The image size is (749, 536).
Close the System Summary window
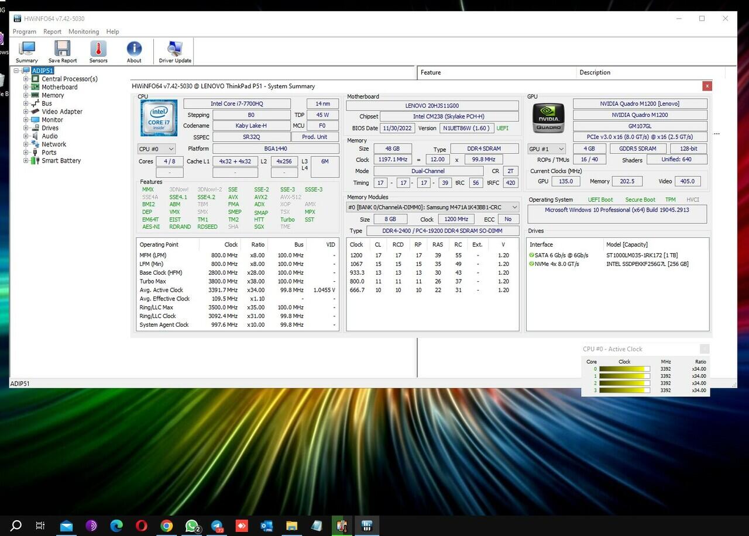pos(707,86)
